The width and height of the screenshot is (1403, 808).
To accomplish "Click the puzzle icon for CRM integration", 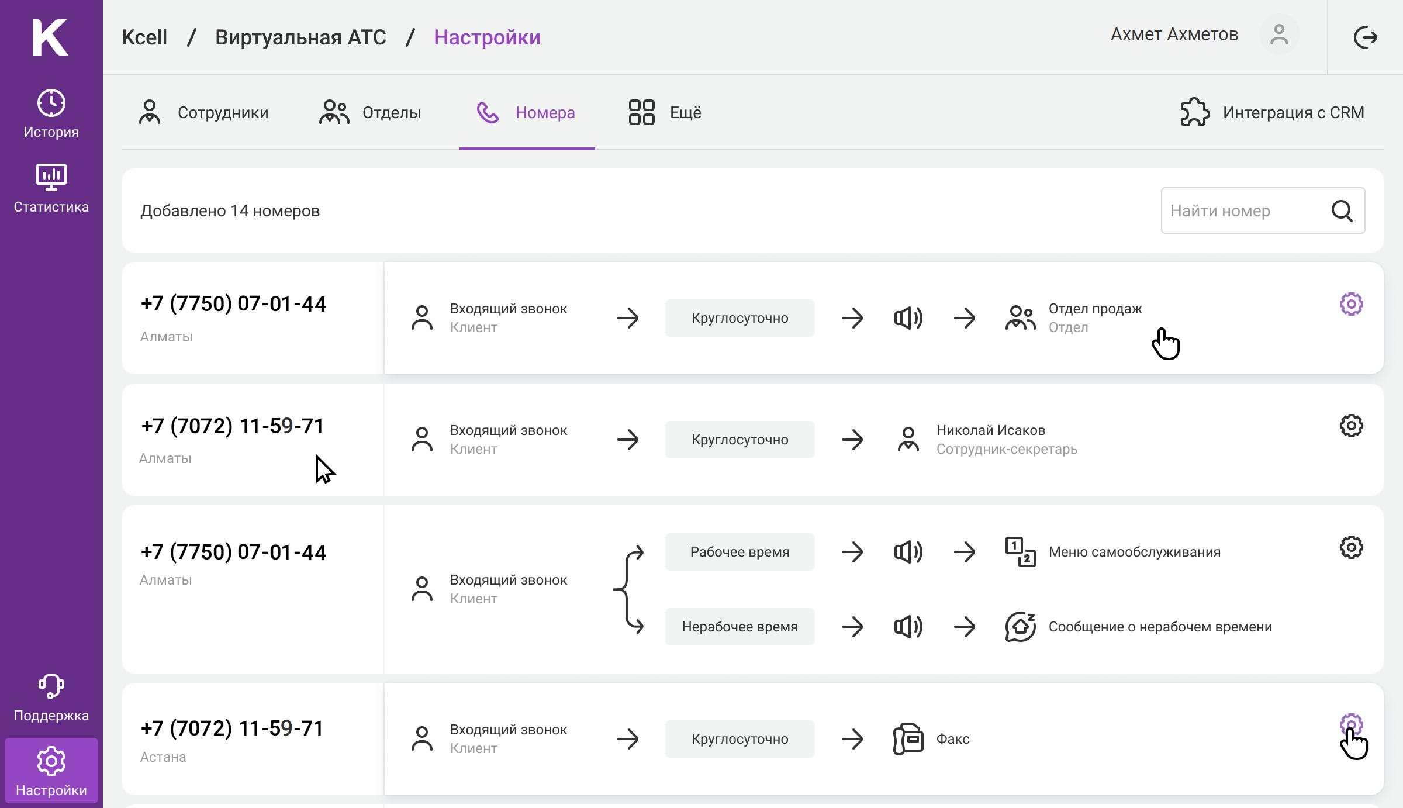I will 1195,112.
